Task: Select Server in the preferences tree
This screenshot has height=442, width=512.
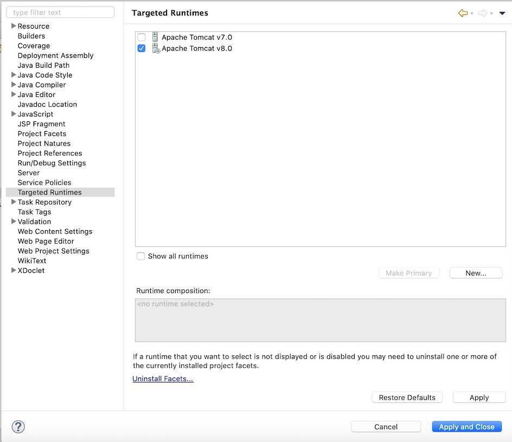Action: click(x=29, y=173)
